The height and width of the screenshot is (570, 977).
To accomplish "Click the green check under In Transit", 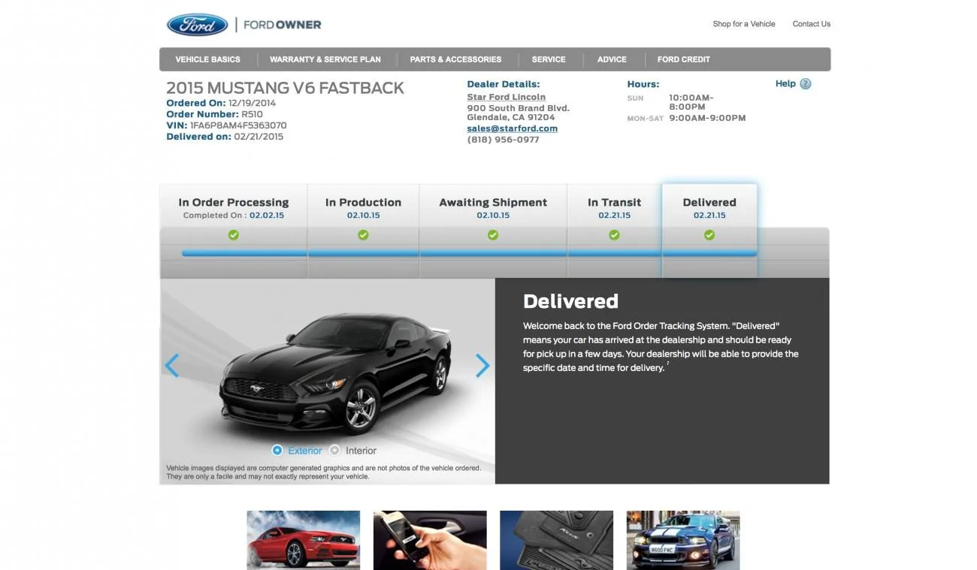I will [614, 235].
